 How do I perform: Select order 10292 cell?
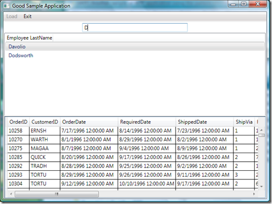point(18,166)
